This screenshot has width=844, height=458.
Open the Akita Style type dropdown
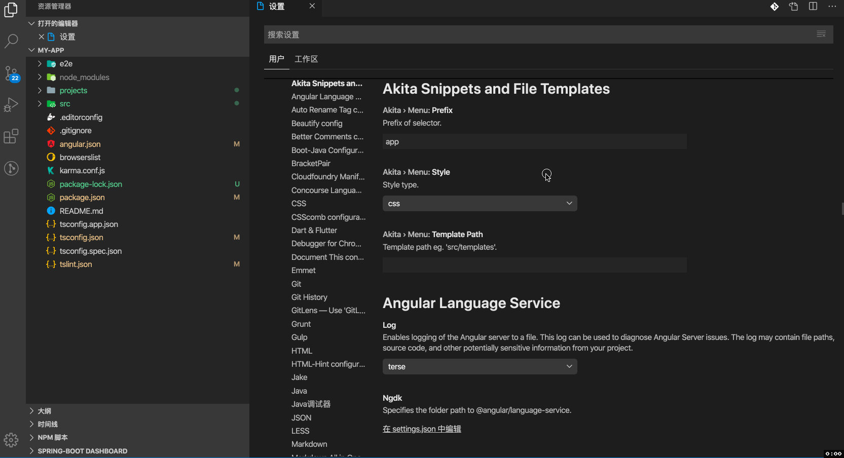(480, 204)
